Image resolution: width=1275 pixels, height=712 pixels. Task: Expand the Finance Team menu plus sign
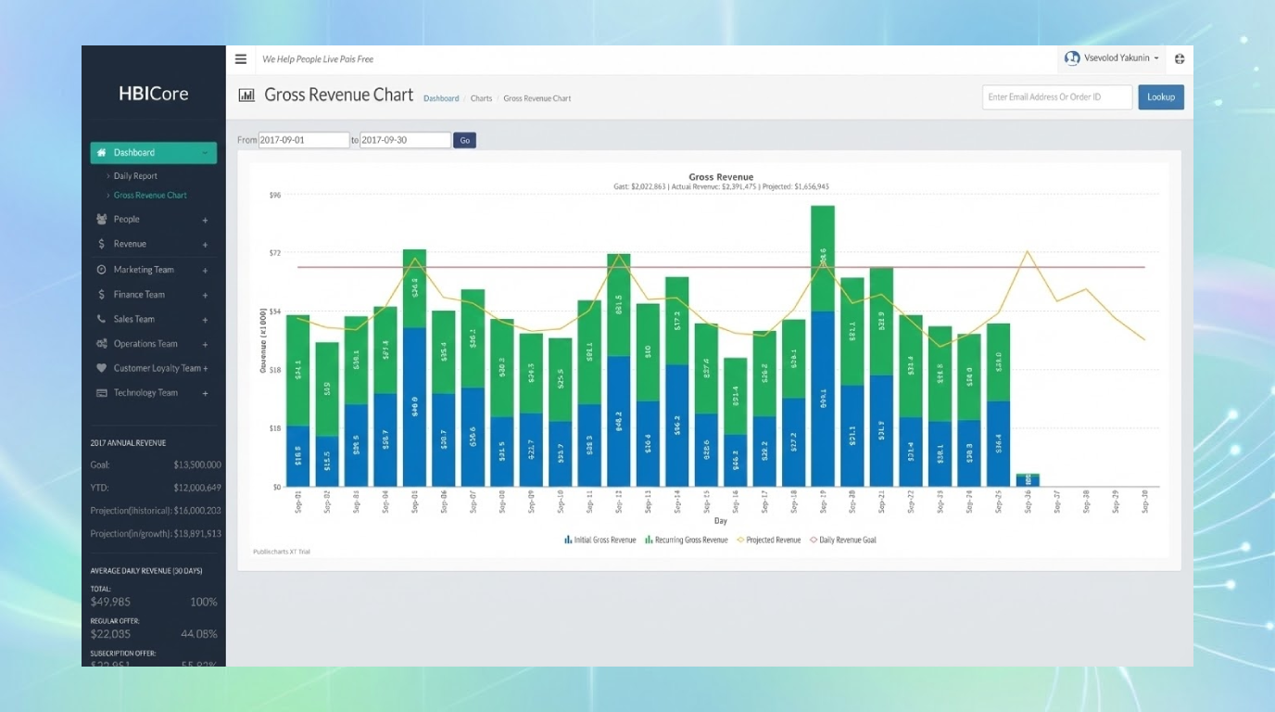205,295
